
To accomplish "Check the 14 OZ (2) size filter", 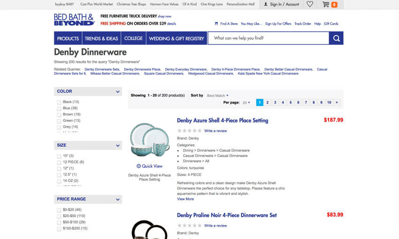I will 59,181.
